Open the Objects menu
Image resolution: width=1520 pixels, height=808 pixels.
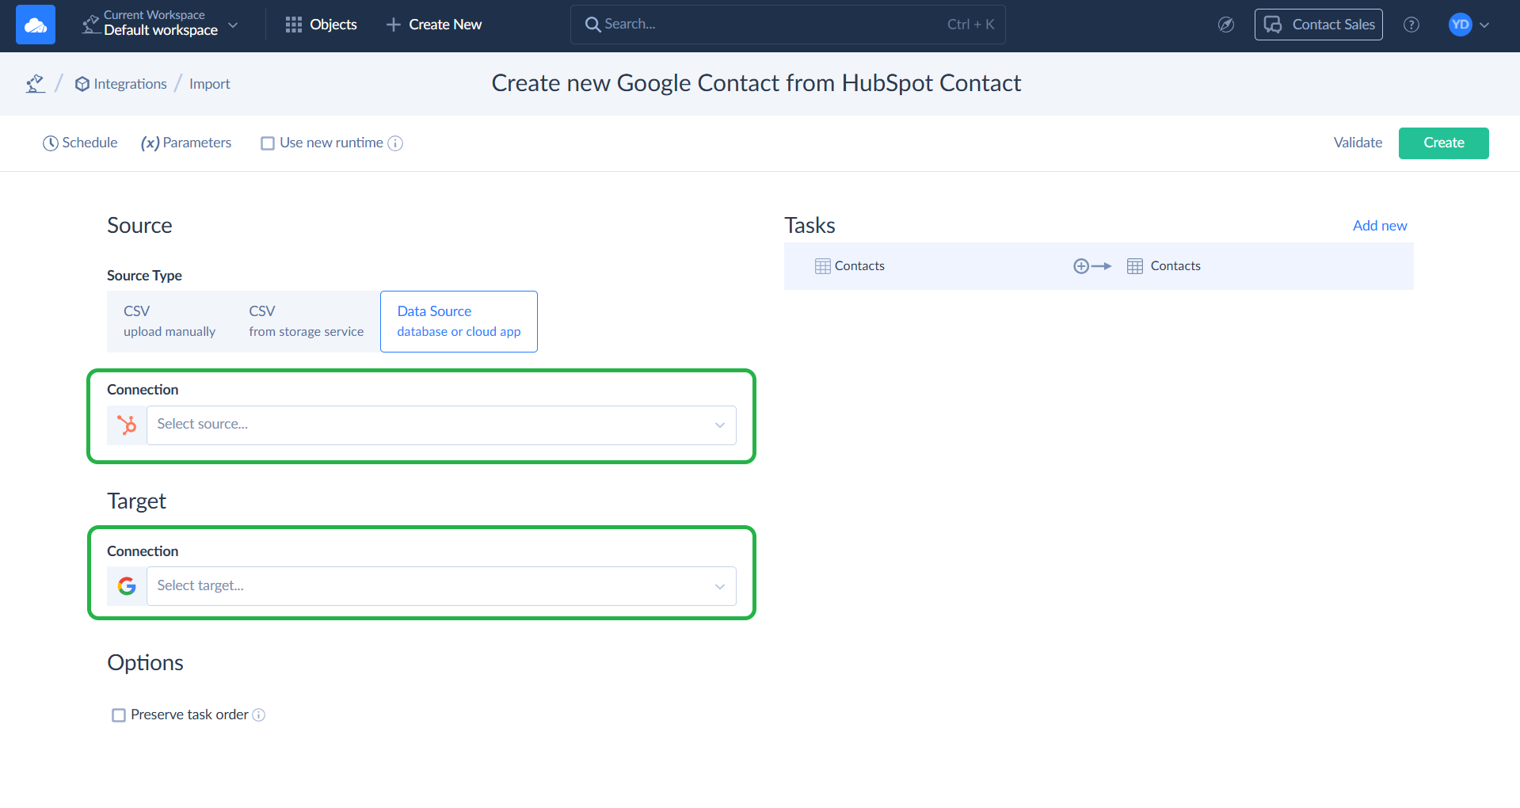tap(321, 25)
